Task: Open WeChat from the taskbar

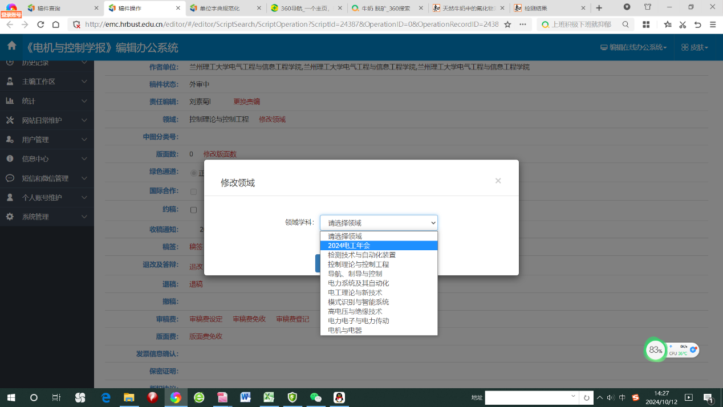Action: (316, 397)
